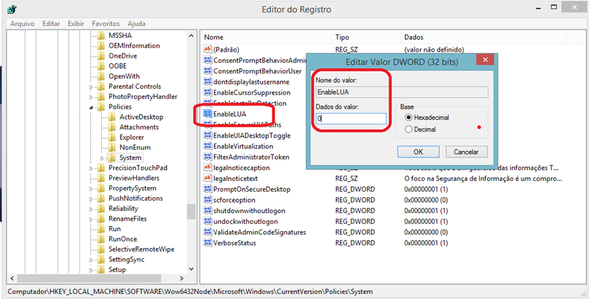Screen dimensions: 589x299
Task: Click the OneDrive folder icon
Action: tap(100, 56)
